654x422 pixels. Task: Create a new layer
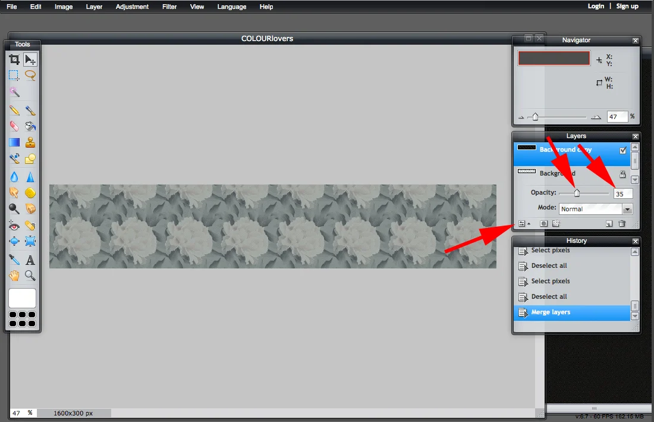pos(609,224)
